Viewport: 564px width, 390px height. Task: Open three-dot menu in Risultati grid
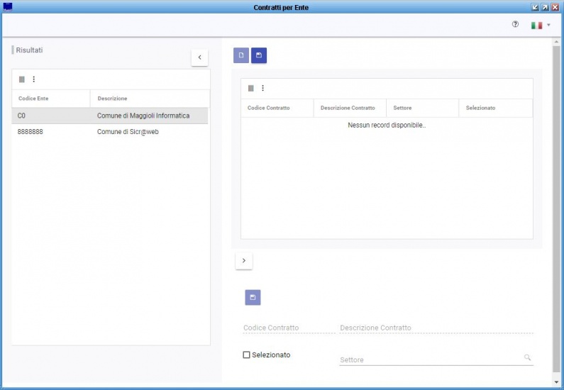pyautogui.click(x=34, y=79)
